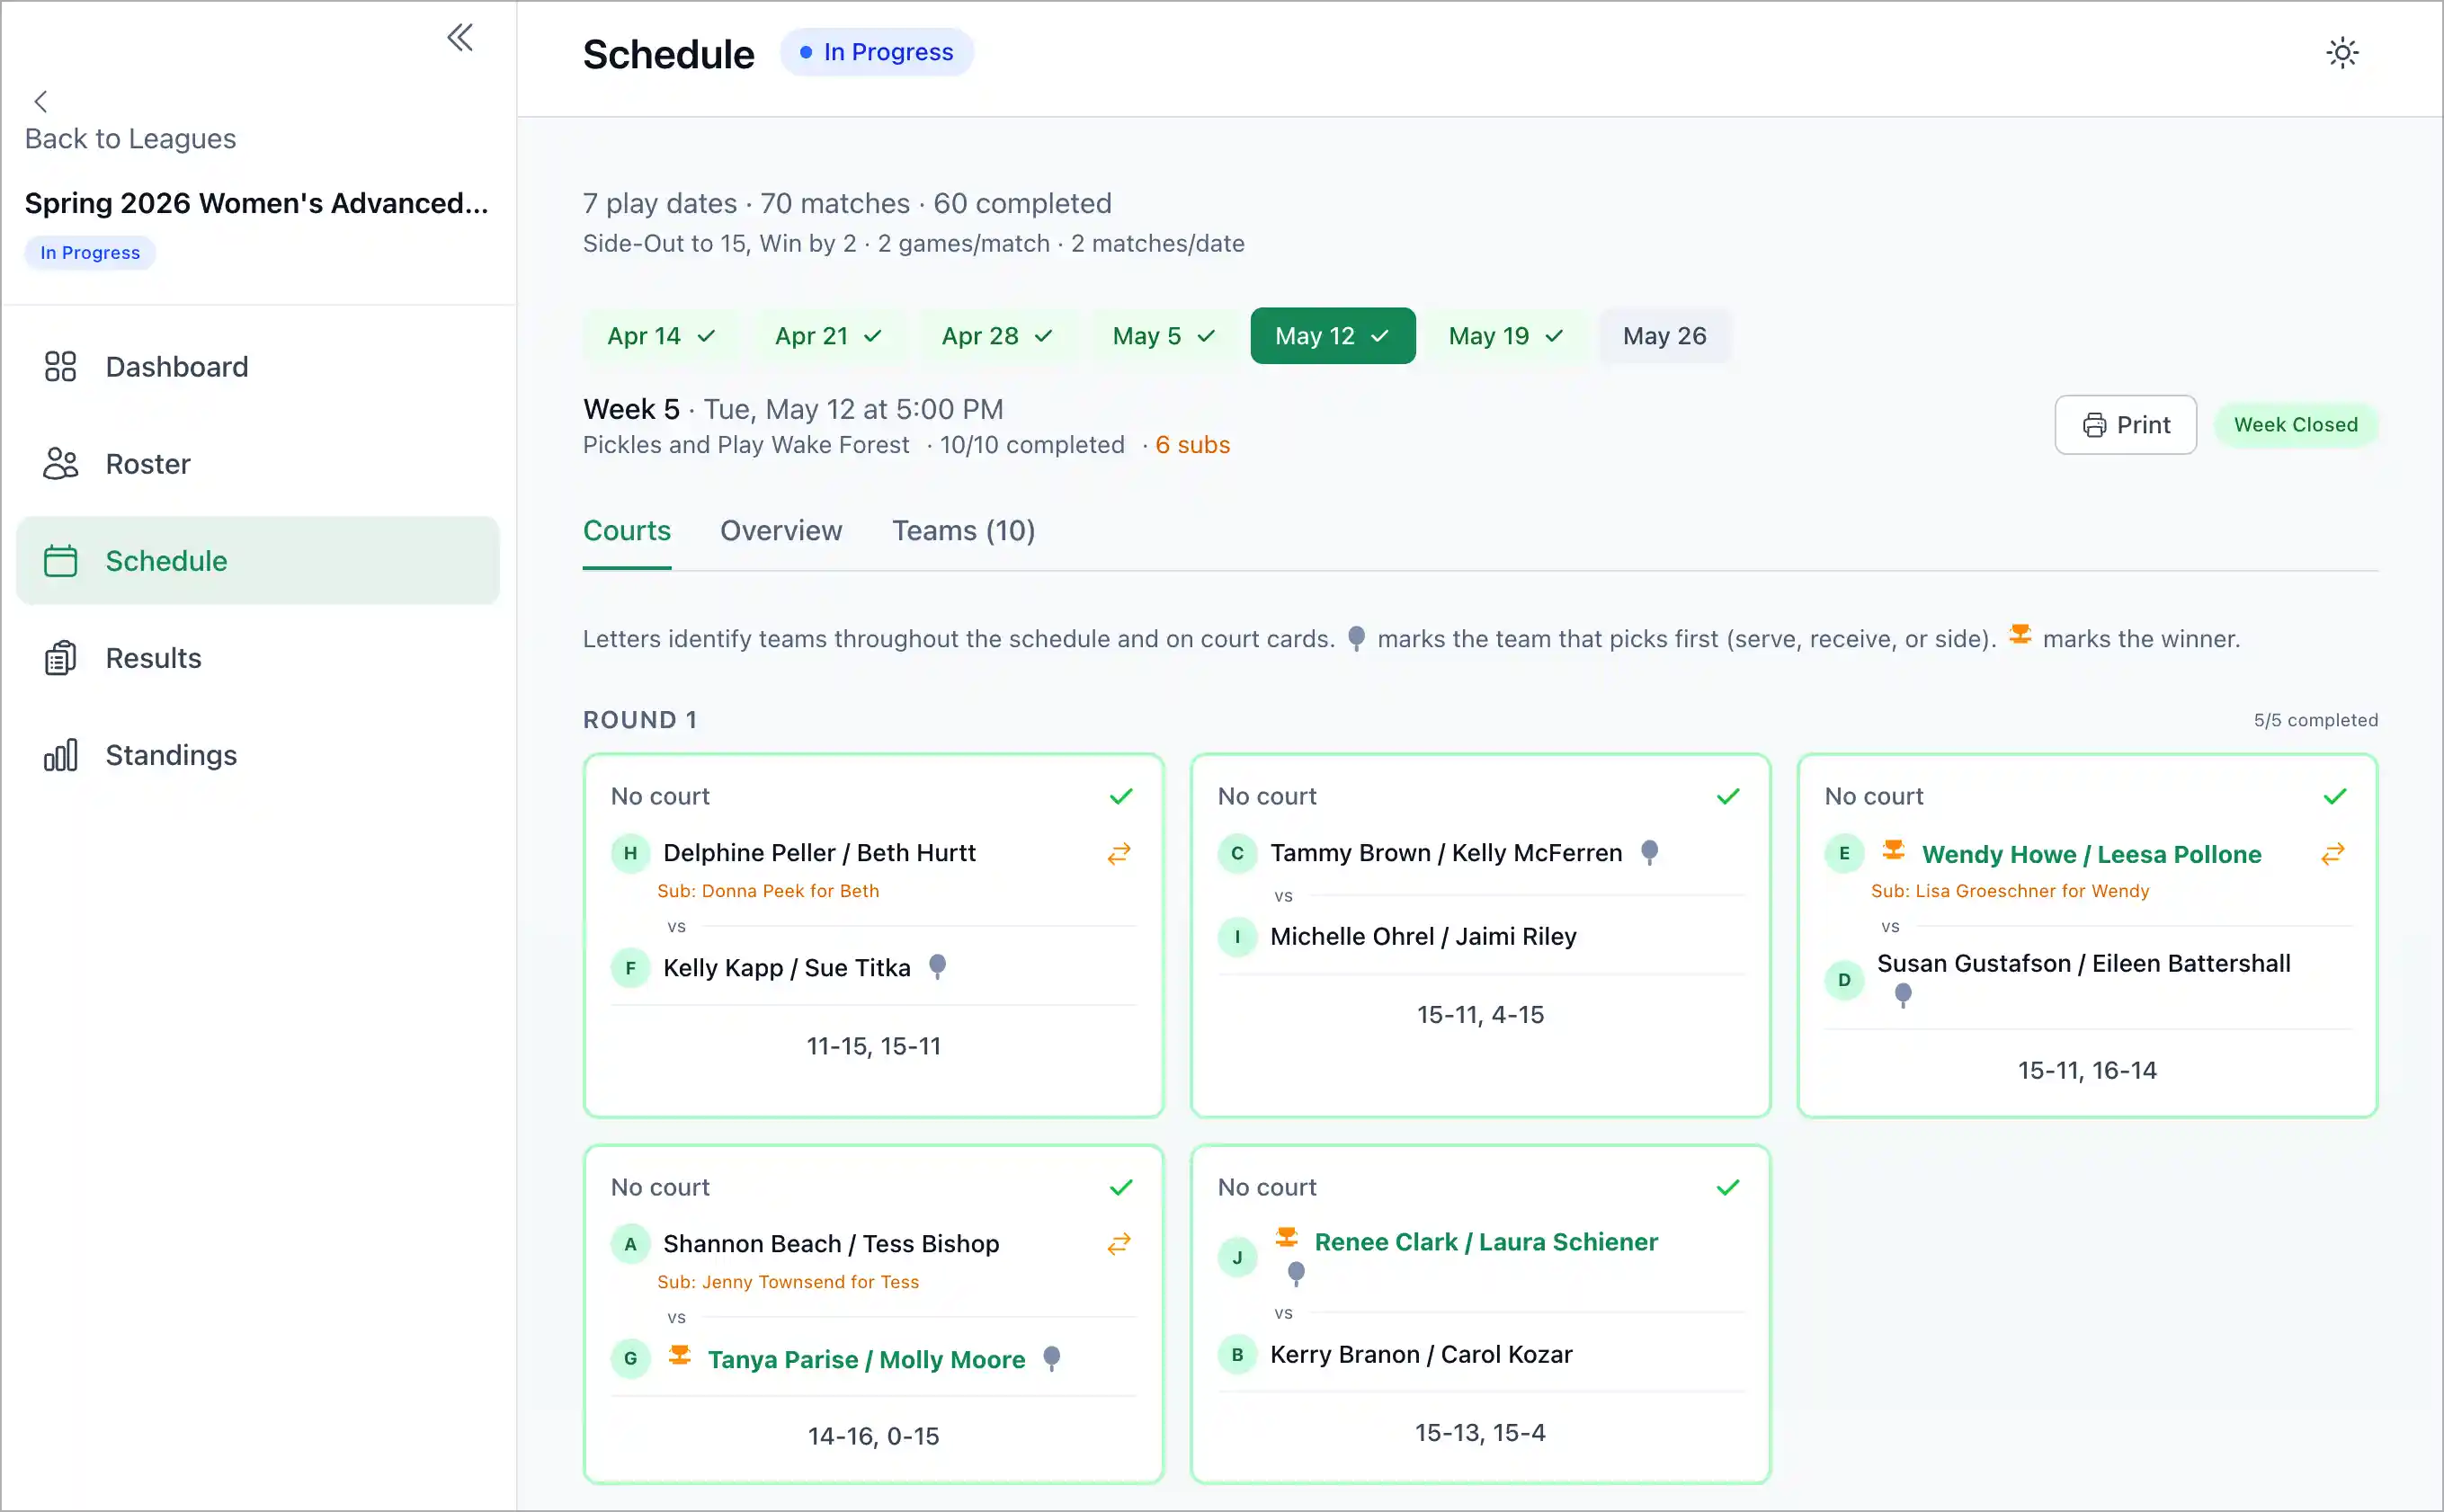Click the Standings bar chart icon
This screenshot has width=2444, height=1512.
(60, 754)
